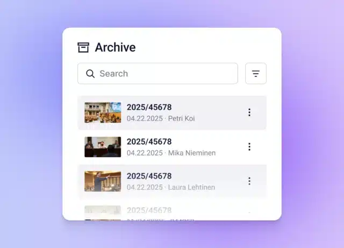This screenshot has width=344, height=248.
Task: Click the Petri Koi author name
Action: coord(181,118)
